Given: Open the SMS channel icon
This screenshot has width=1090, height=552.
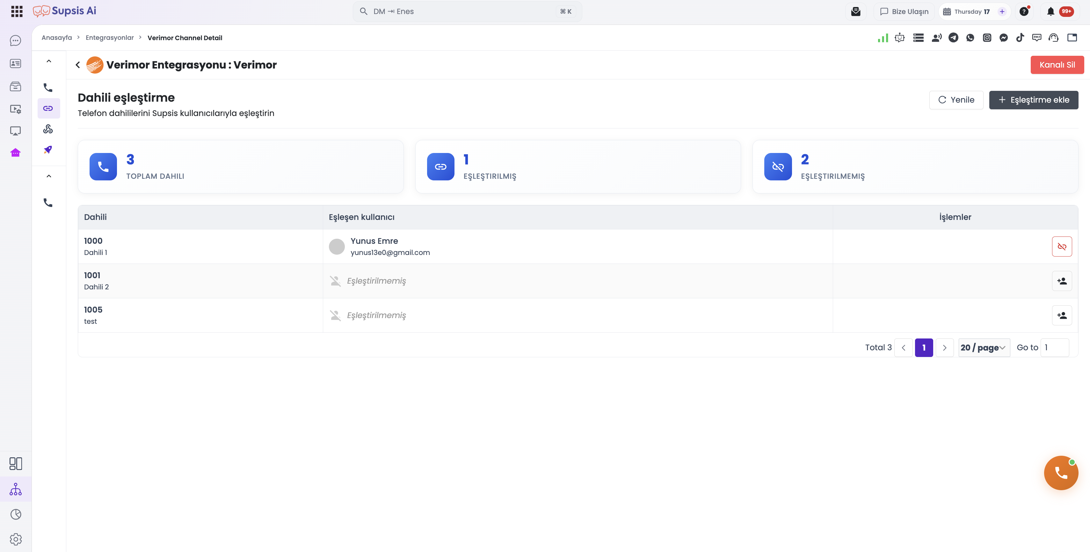Looking at the screenshot, I should pos(1037,38).
